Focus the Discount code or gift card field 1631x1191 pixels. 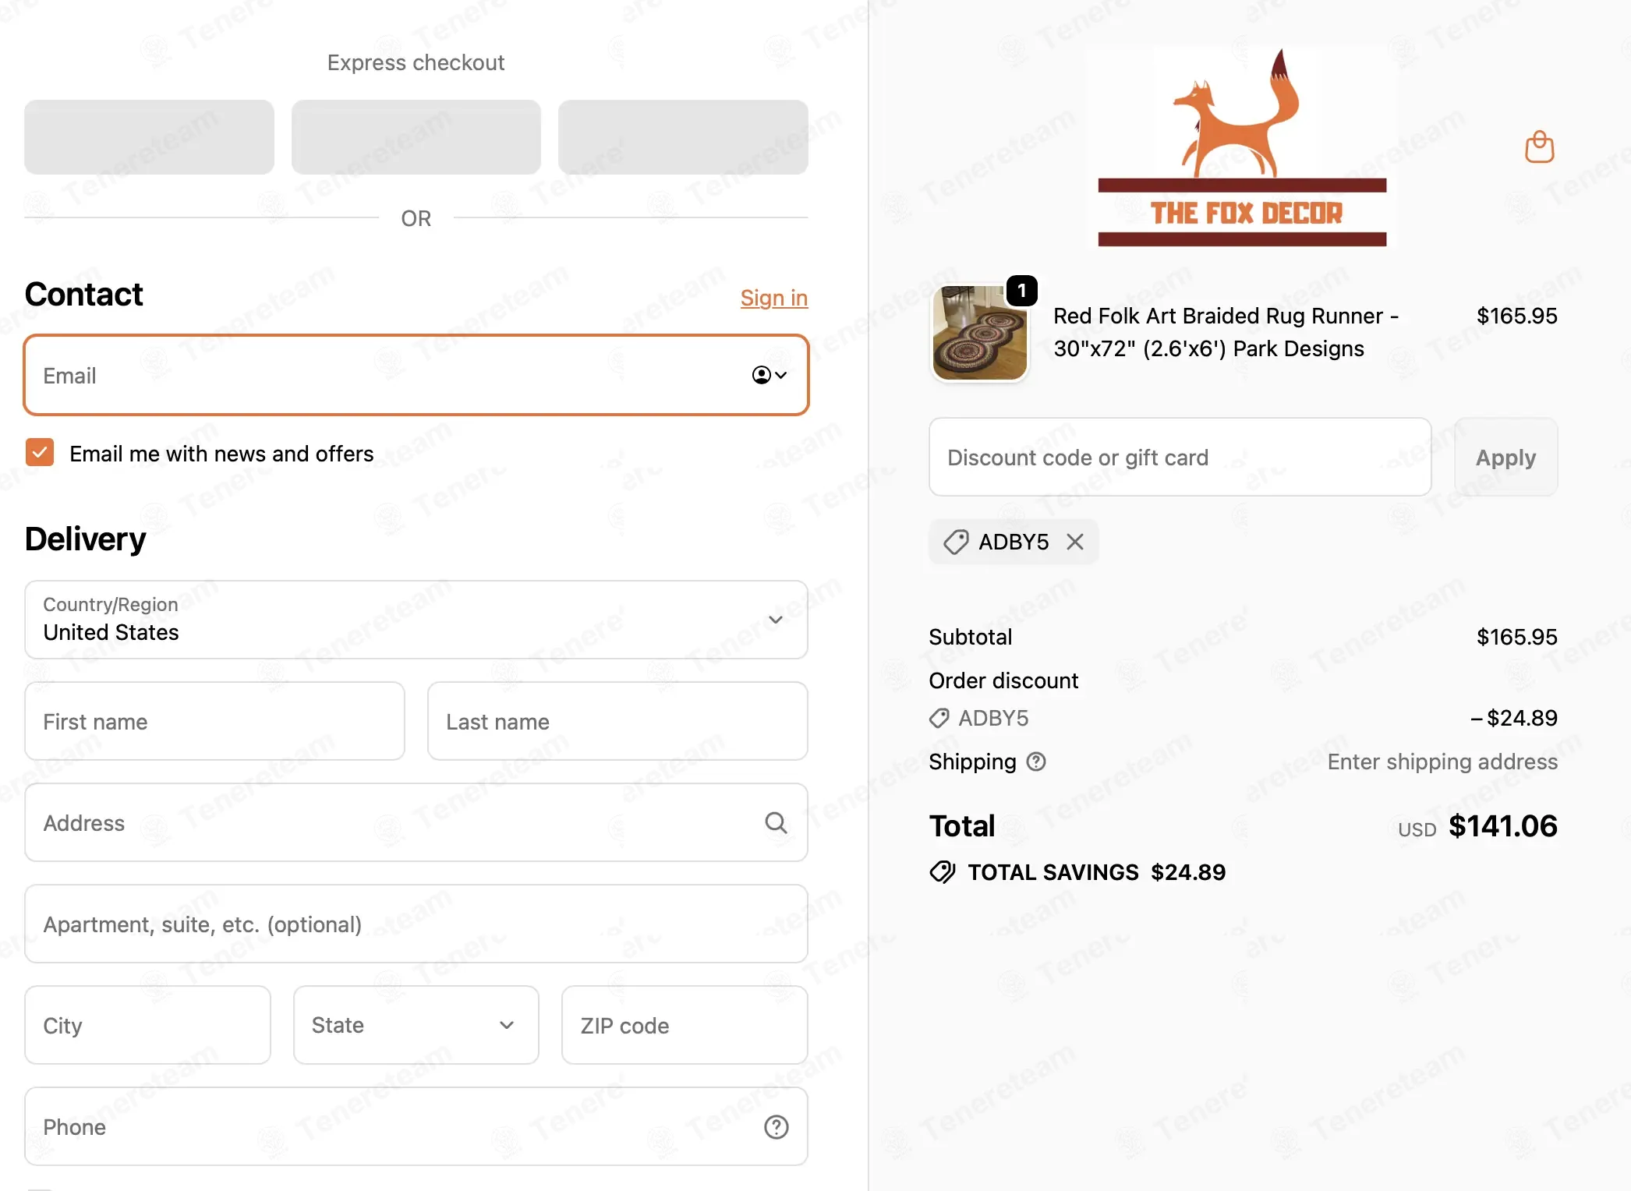point(1180,457)
